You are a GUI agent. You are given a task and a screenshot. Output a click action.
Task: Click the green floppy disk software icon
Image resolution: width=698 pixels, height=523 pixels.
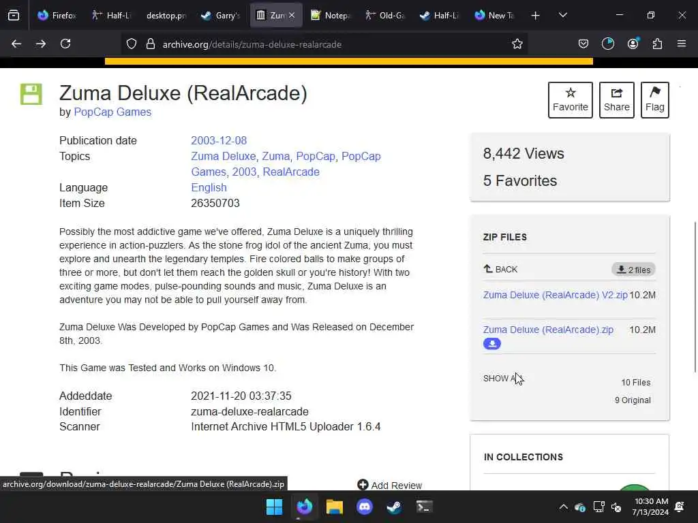coord(31,94)
